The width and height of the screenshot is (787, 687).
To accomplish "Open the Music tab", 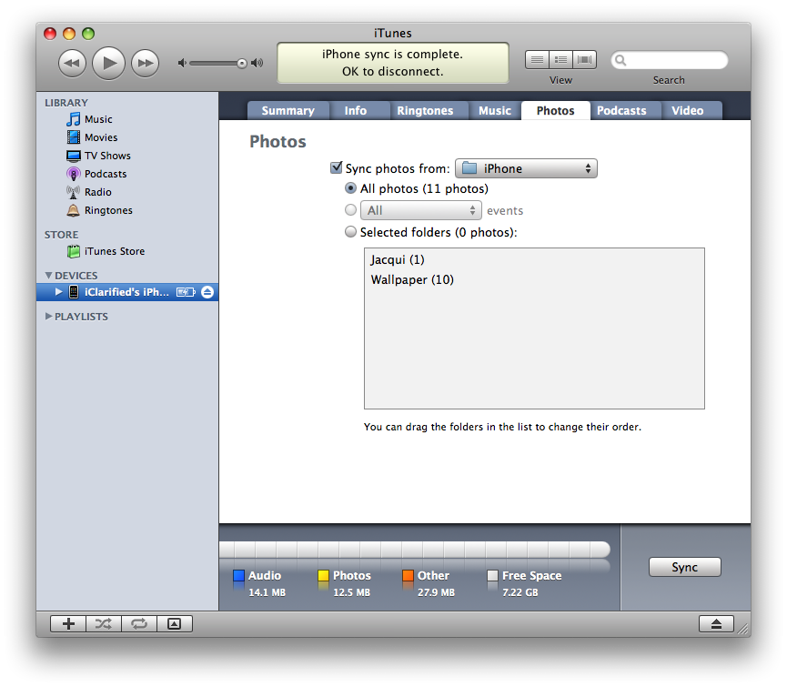I will [x=495, y=110].
